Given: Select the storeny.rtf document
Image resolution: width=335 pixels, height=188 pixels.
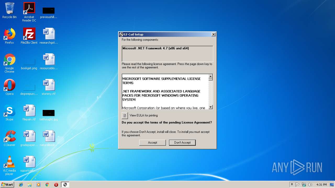Looking at the screenshot, I should (x=49, y=87).
